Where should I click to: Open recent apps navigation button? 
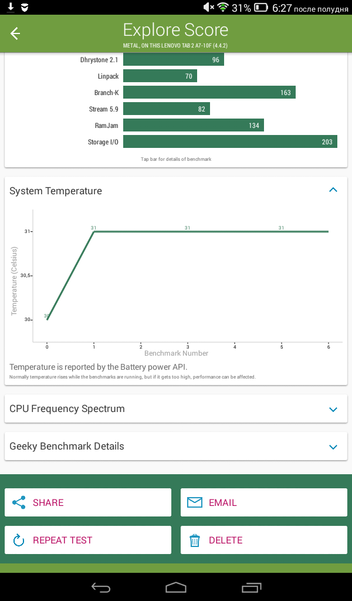tap(251, 587)
